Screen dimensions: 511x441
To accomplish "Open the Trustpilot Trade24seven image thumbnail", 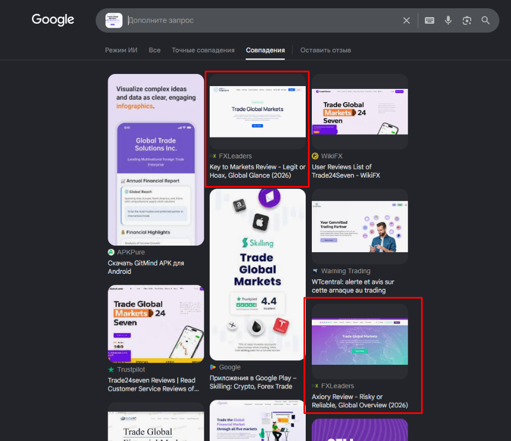I will point(156,323).
